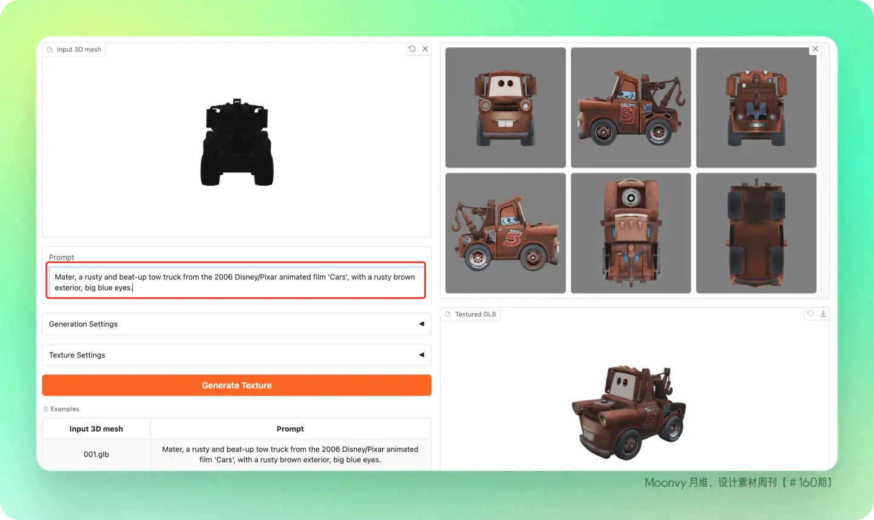Click the Textured GLB file icon
Image resolution: width=874 pixels, height=520 pixels.
(x=449, y=314)
